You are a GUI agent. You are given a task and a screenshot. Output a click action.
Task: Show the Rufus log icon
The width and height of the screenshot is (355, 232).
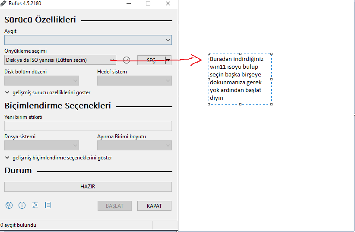(48, 205)
